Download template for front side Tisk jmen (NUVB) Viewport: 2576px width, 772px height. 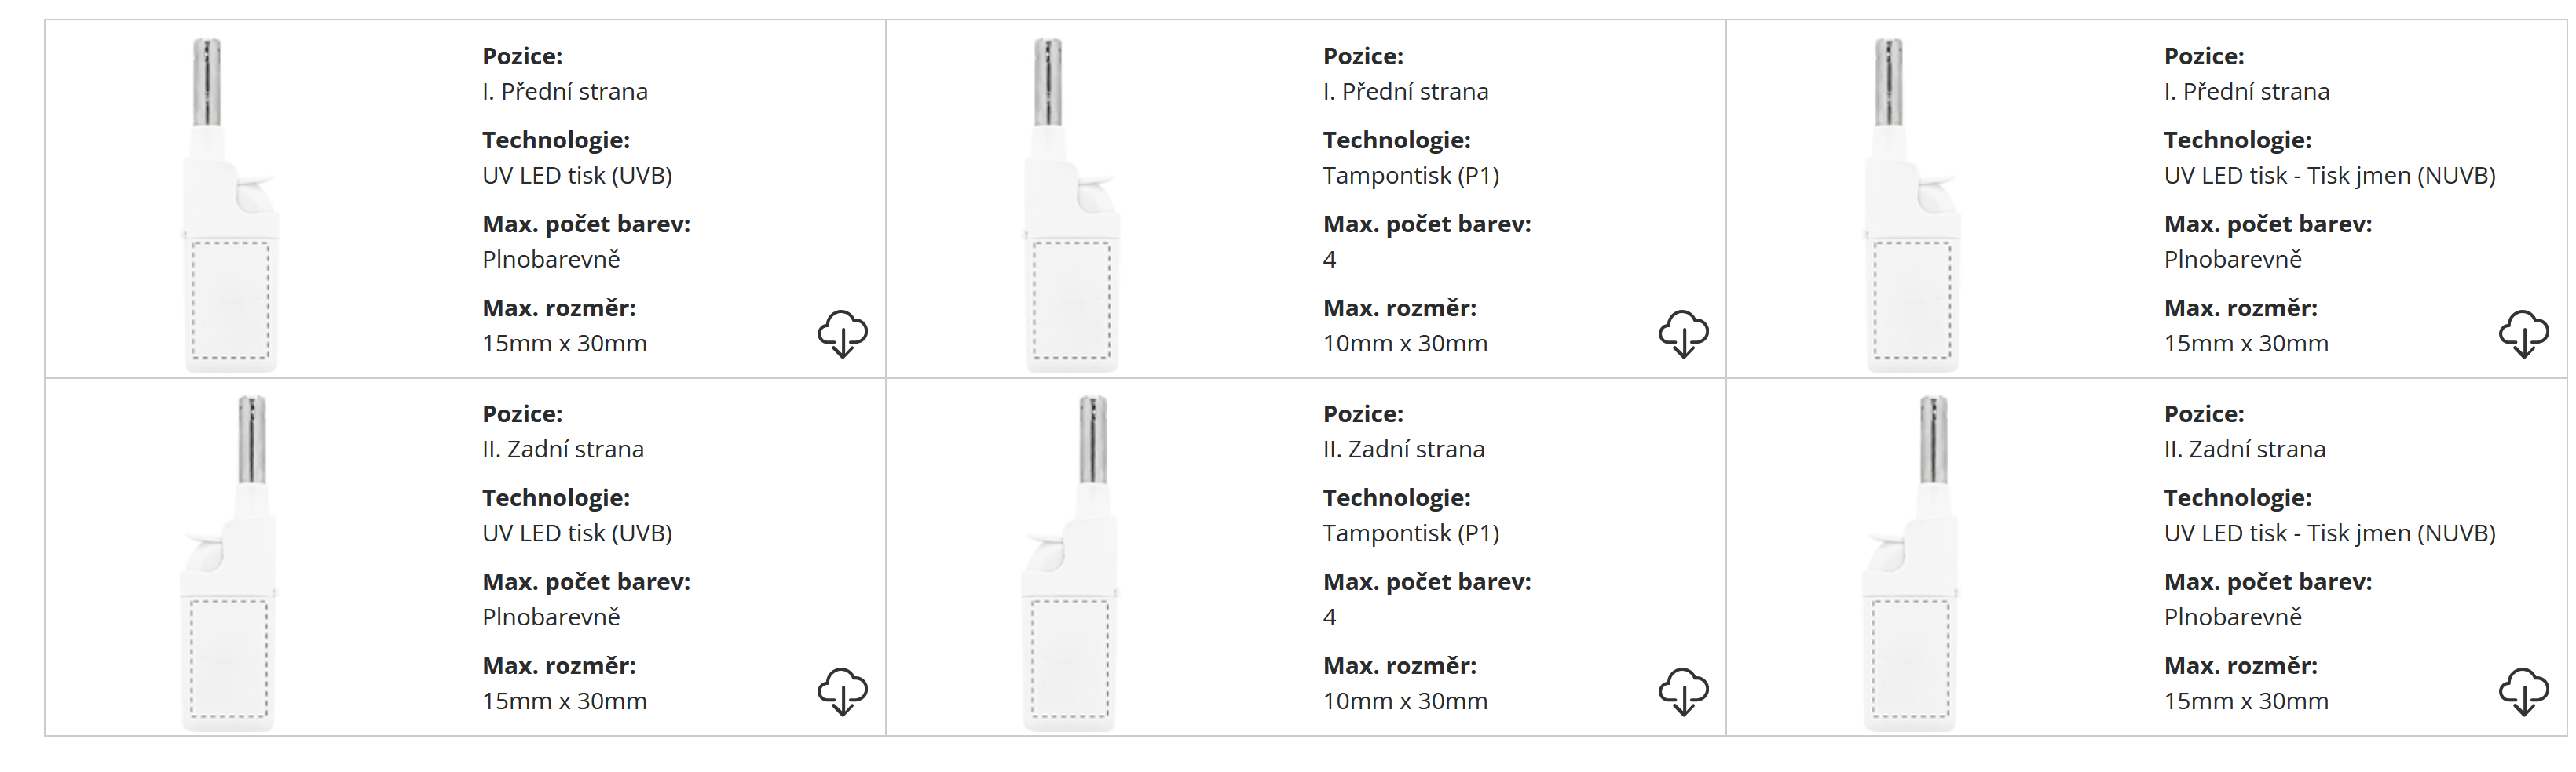[2523, 333]
